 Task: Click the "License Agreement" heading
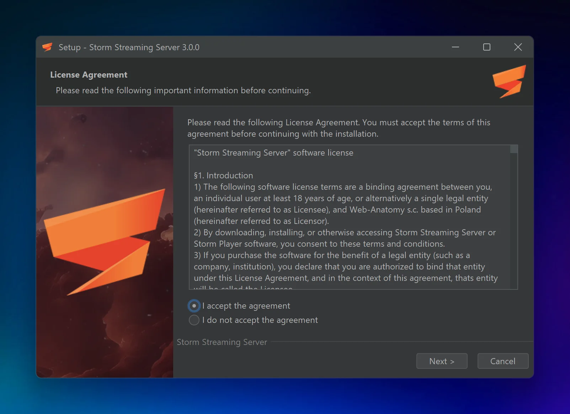tap(89, 75)
